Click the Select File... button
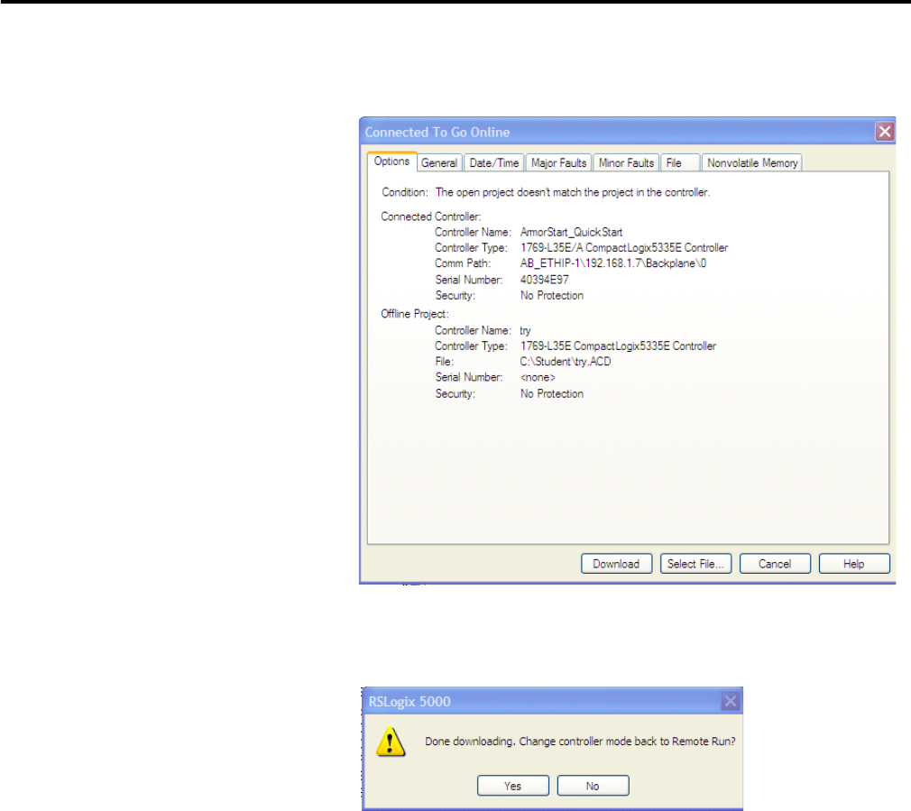The image size is (911, 811). pos(695,564)
